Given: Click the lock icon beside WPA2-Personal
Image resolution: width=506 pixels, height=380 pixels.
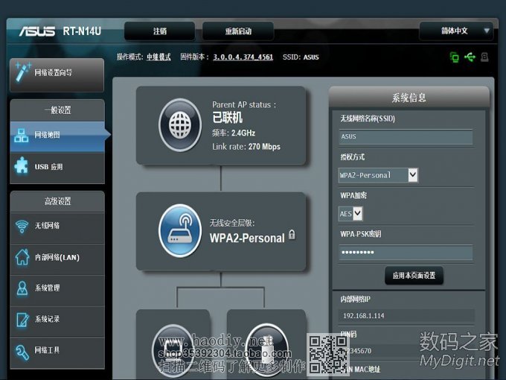Looking at the screenshot, I should (x=292, y=235).
